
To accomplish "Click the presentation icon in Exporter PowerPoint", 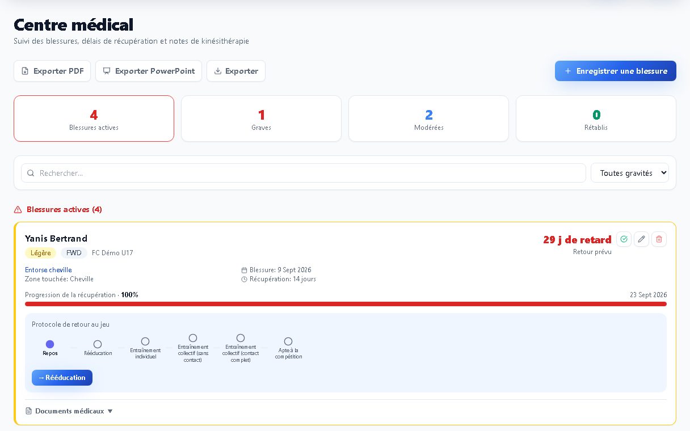I will pyautogui.click(x=106, y=71).
